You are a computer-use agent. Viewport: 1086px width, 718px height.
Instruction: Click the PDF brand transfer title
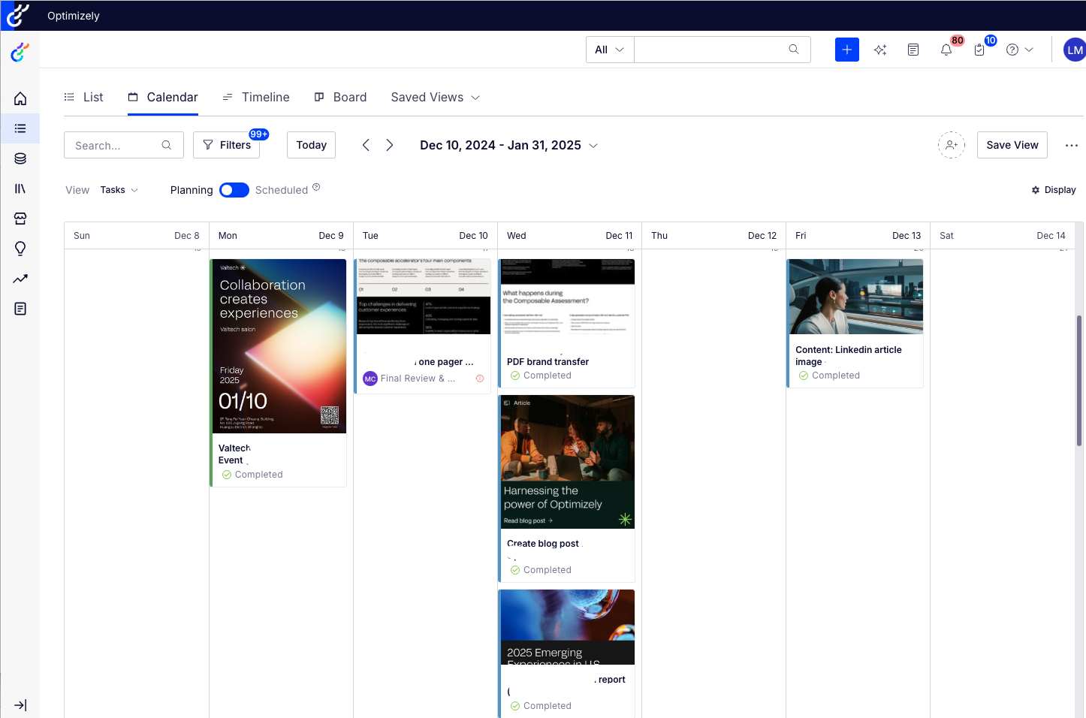coord(548,362)
